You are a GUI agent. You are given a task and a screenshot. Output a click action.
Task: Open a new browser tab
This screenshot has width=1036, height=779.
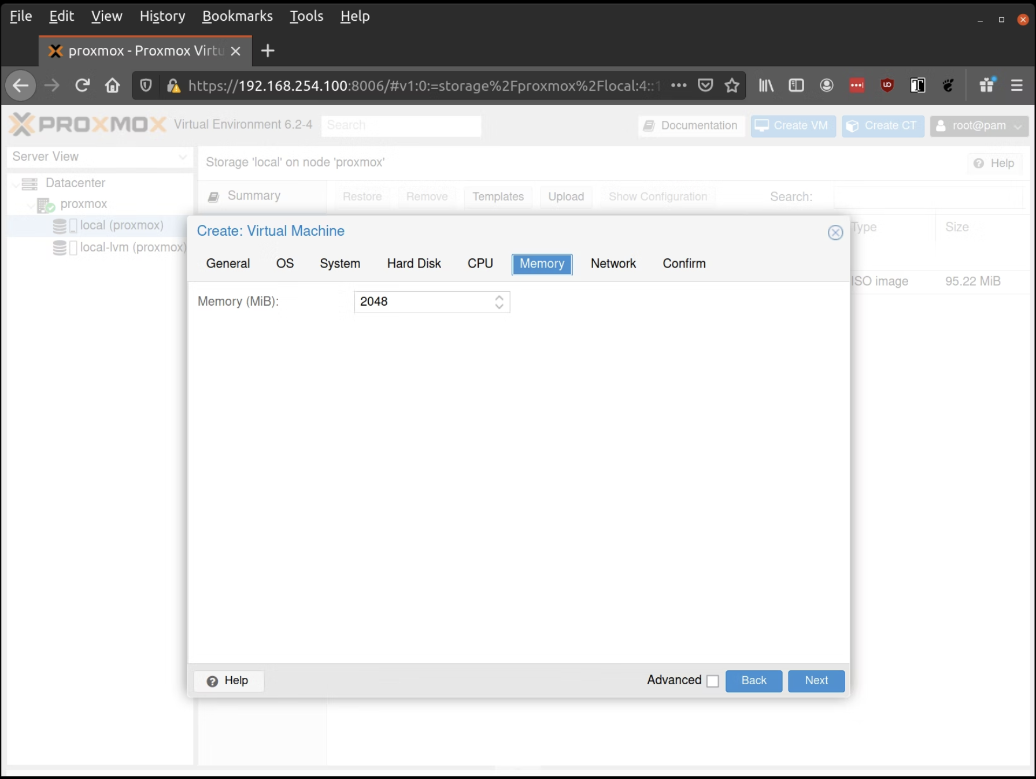tap(268, 51)
